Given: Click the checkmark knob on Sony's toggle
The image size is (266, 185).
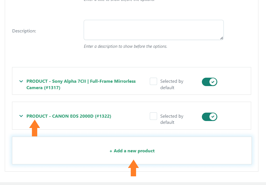Looking at the screenshot, I should [213, 82].
